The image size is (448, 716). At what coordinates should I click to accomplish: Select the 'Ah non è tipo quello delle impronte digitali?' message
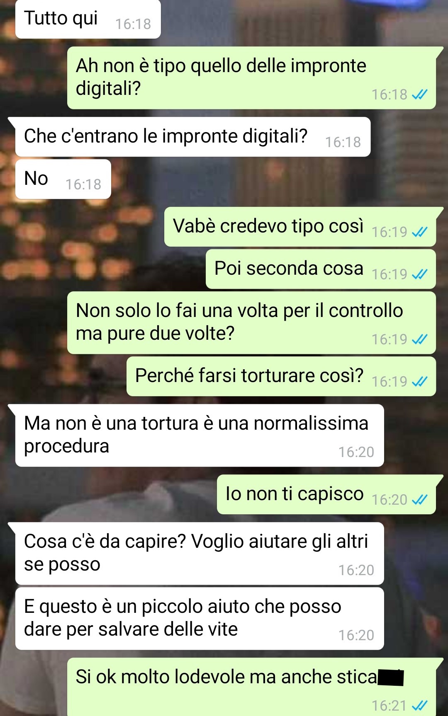[251, 78]
